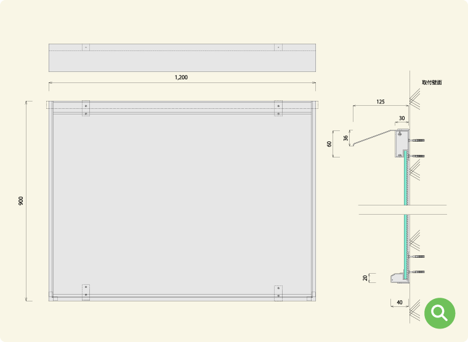This screenshot has width=468, height=342.
Task: Select the 1,200 width dimension label
Action: pos(181,78)
